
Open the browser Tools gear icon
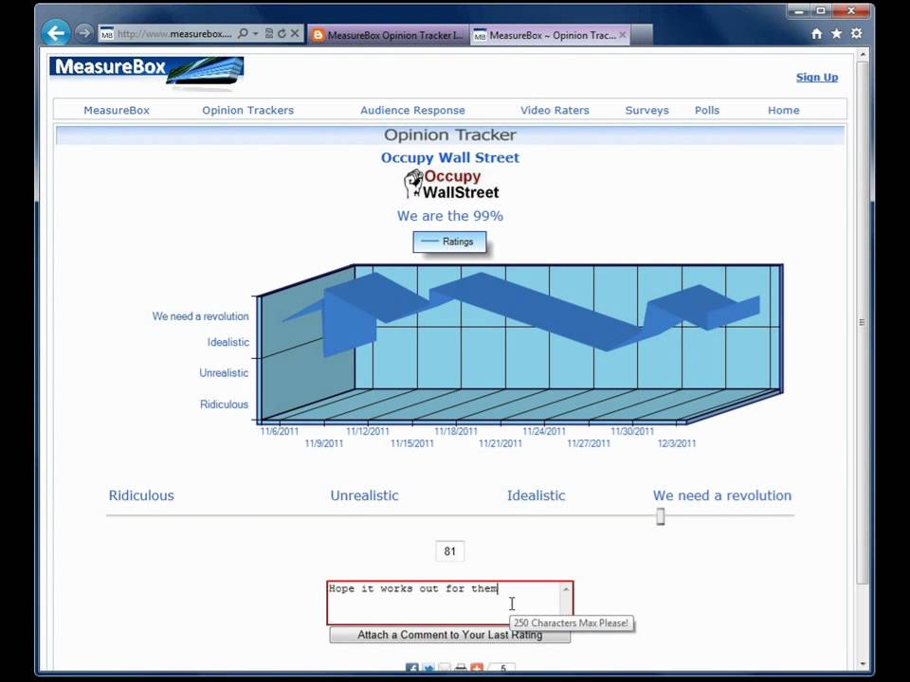tap(856, 34)
